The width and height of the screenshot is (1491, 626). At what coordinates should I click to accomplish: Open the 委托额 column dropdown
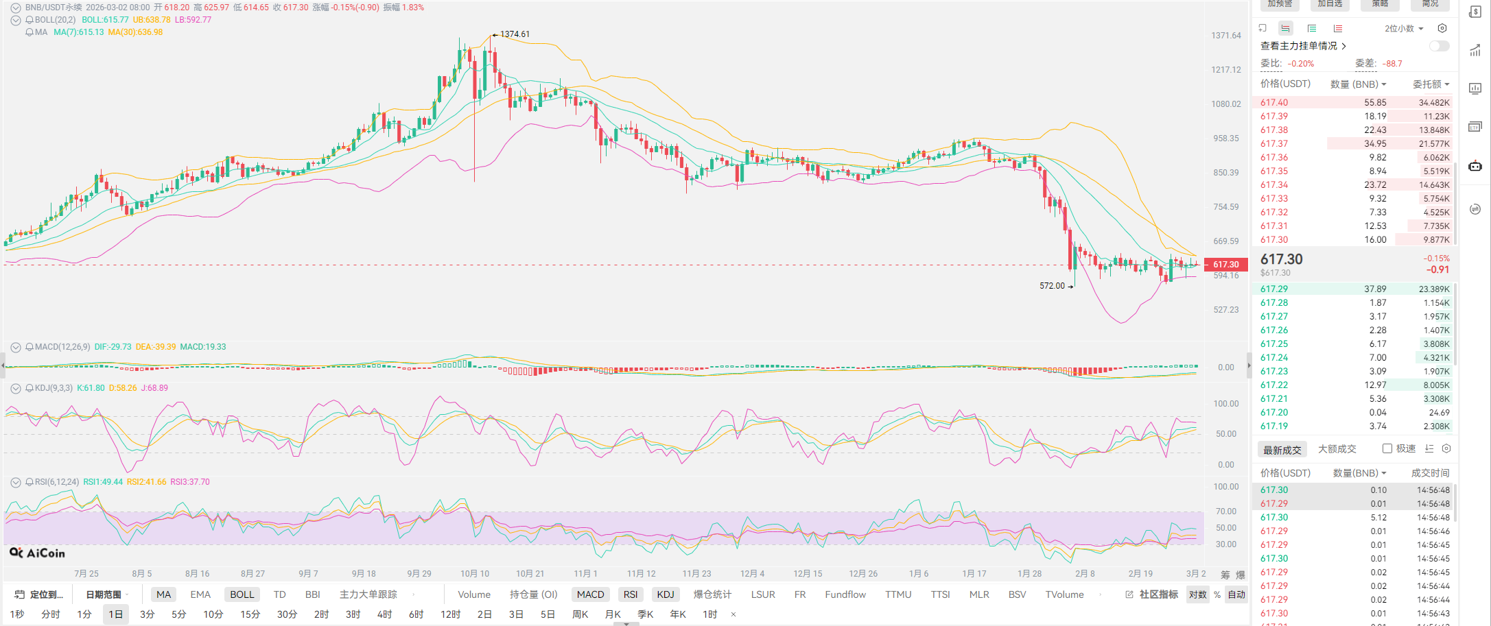(x=1431, y=84)
